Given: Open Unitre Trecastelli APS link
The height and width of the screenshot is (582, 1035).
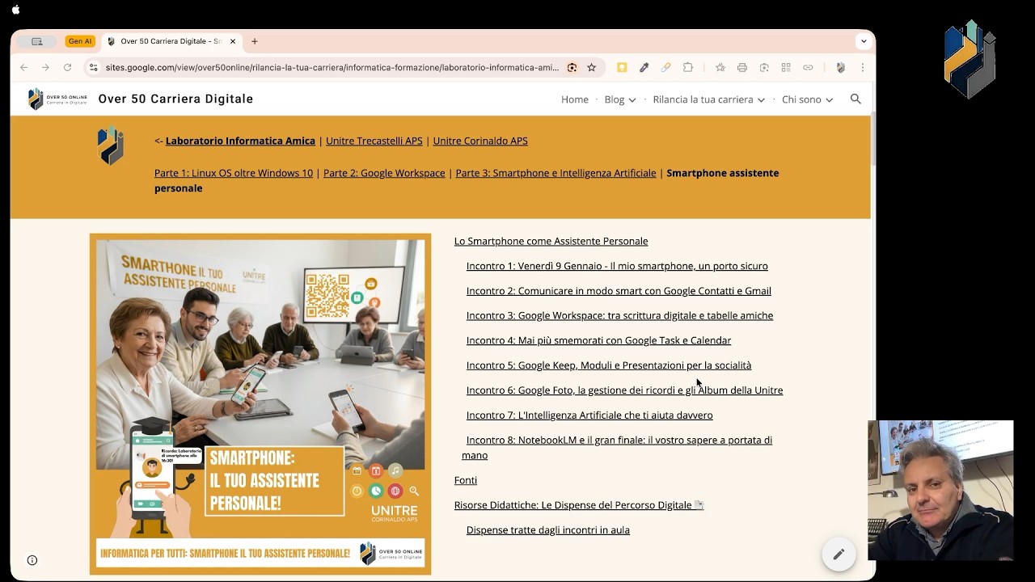Looking at the screenshot, I should (x=374, y=141).
